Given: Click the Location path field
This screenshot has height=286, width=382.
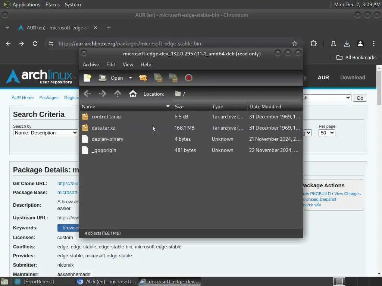Looking at the screenshot, I should (237, 94).
